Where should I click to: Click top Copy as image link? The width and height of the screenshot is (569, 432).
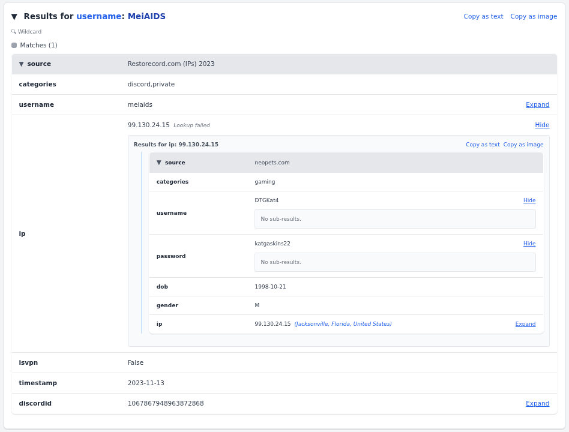point(534,16)
